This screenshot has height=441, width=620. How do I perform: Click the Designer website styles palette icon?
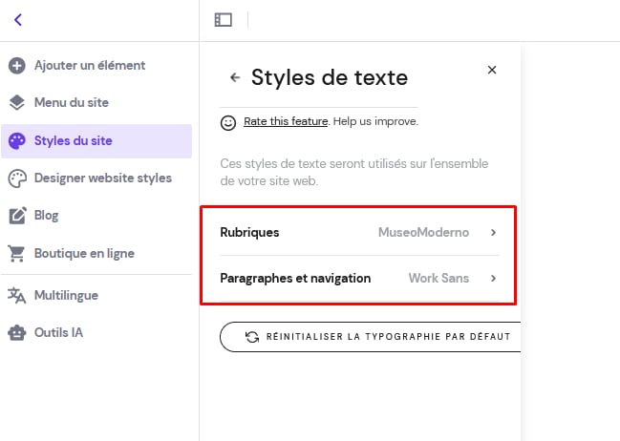click(x=16, y=178)
